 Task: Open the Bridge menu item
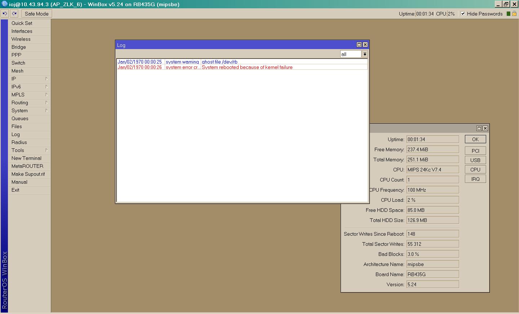tap(29, 47)
